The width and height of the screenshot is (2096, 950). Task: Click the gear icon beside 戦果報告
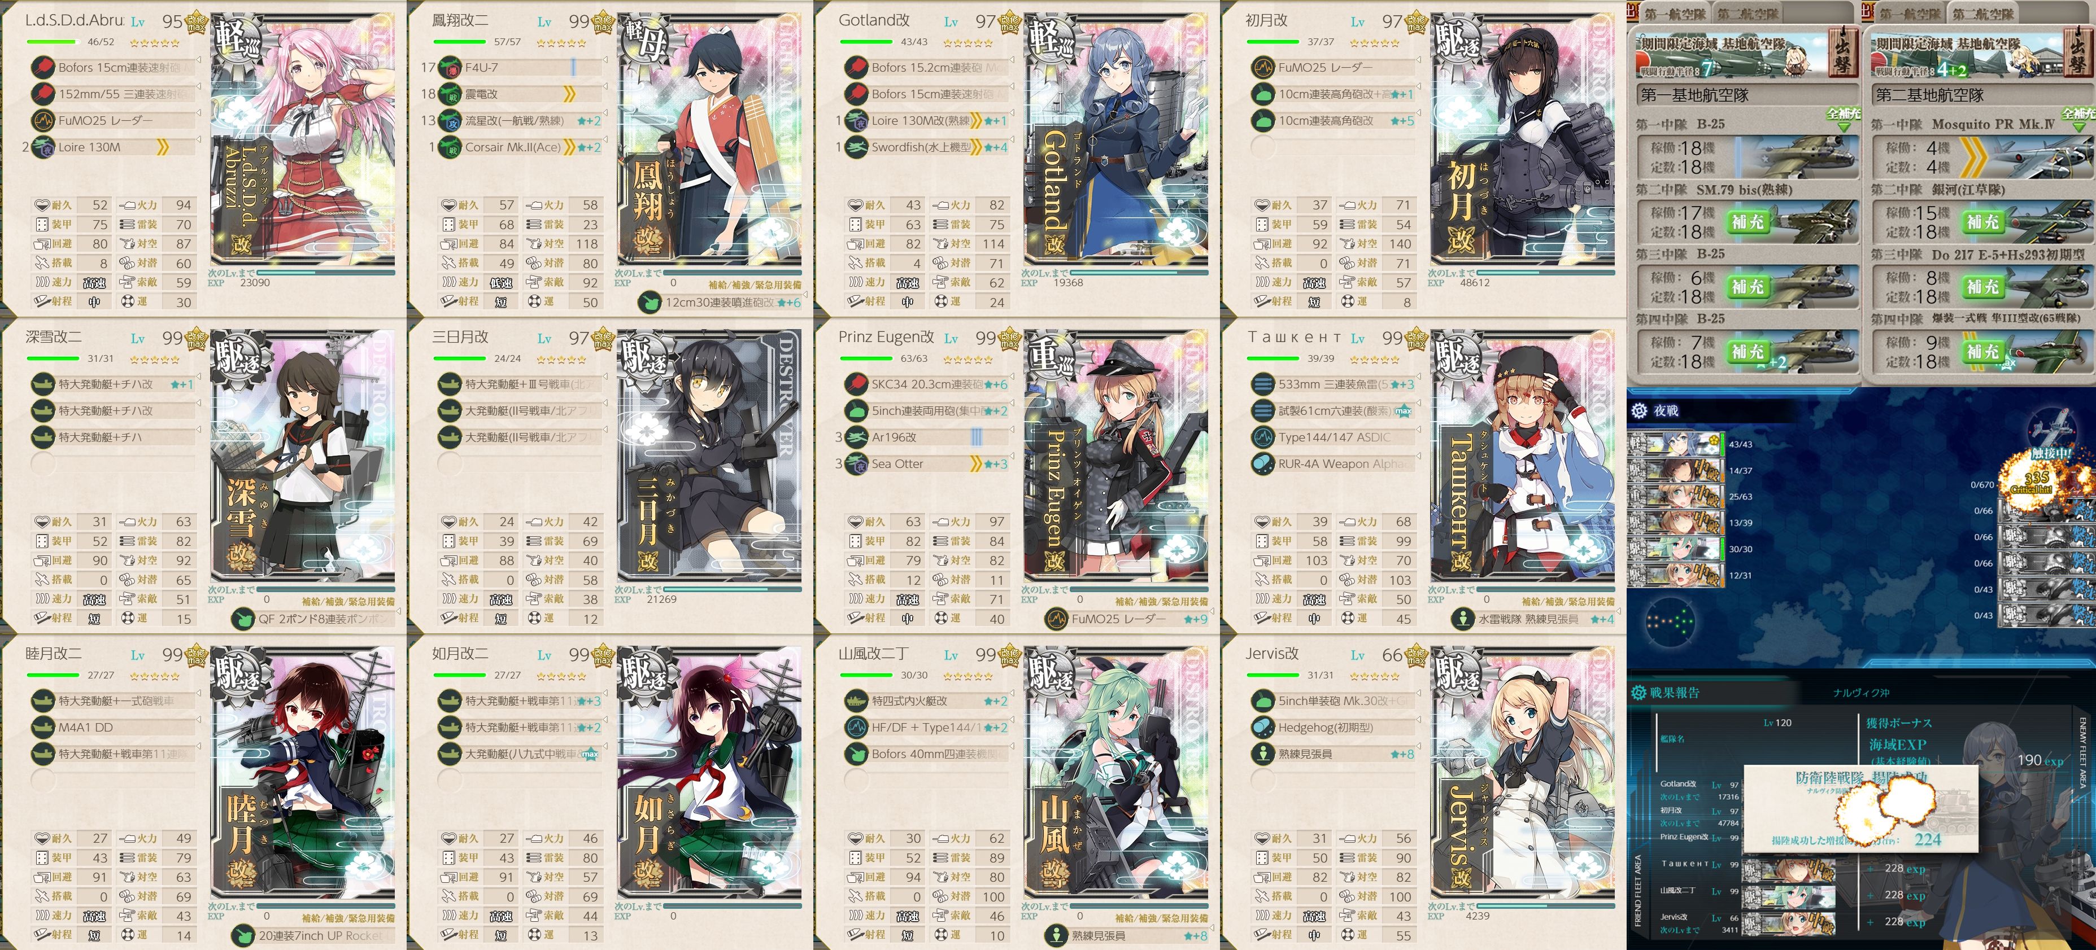click(1639, 692)
